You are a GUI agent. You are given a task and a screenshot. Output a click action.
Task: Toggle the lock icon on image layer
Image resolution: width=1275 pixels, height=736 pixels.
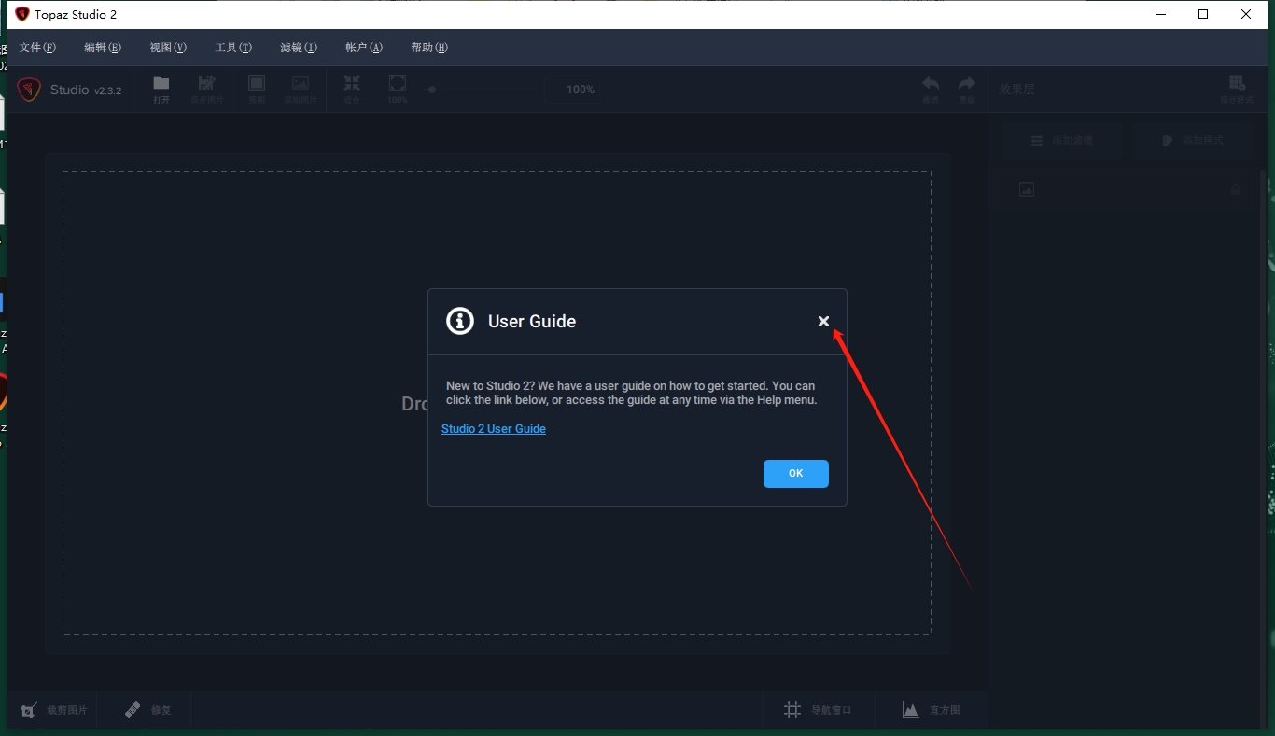coord(1236,189)
